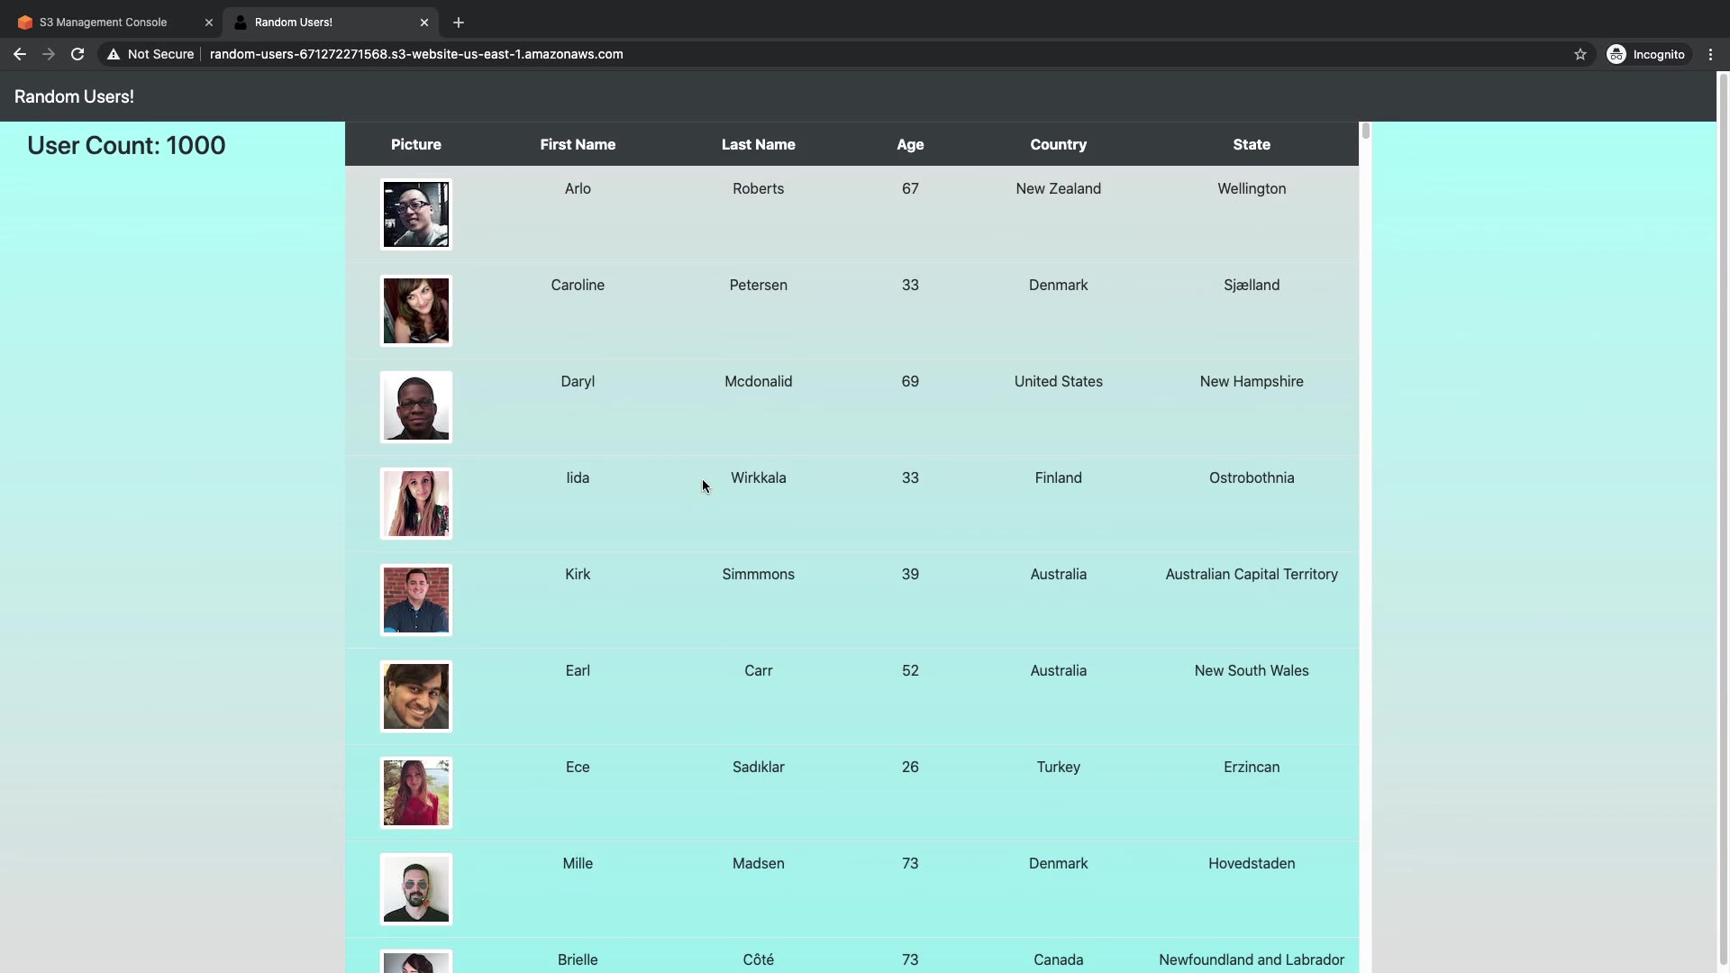Click Kirk Simmons' photo thumbnail
The height and width of the screenshot is (973, 1730).
[415, 600]
